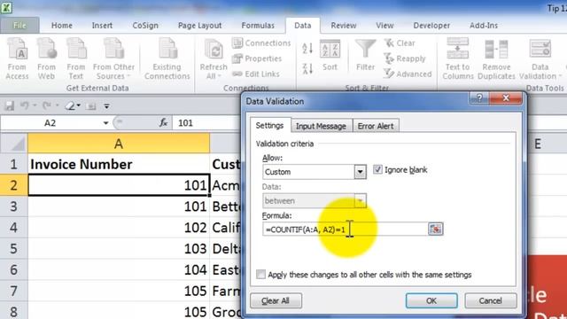This screenshot has height=319, width=567.
Task: Click the From Access icon
Action: (x=17, y=59)
